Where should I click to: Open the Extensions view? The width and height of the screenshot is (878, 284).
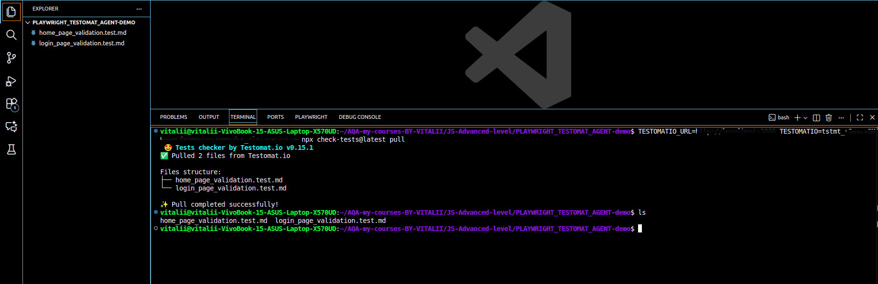(x=11, y=104)
